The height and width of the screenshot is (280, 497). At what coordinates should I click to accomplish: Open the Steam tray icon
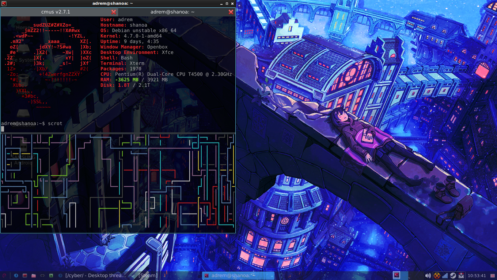pyautogui.click(x=453, y=276)
